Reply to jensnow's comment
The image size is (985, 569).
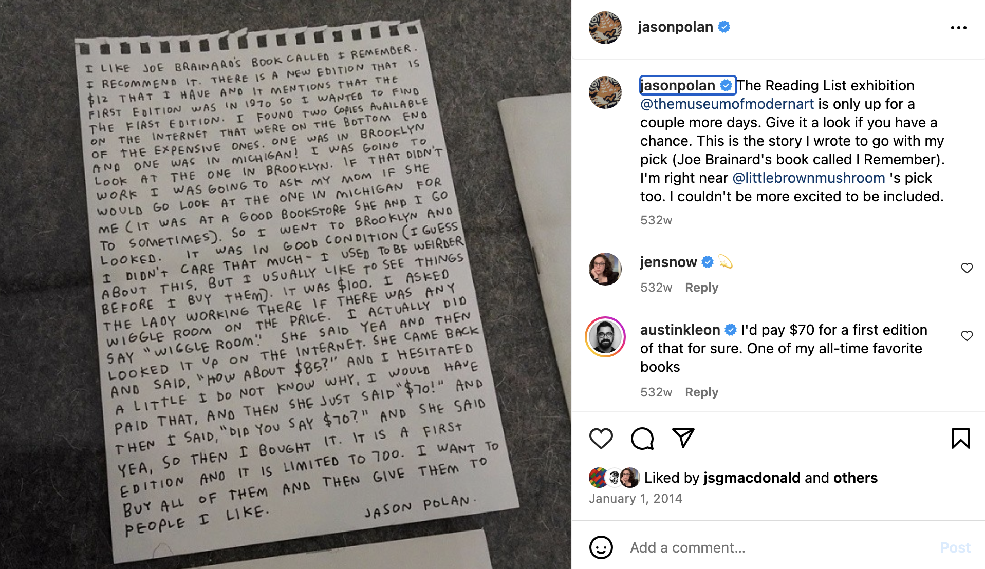pyautogui.click(x=701, y=288)
